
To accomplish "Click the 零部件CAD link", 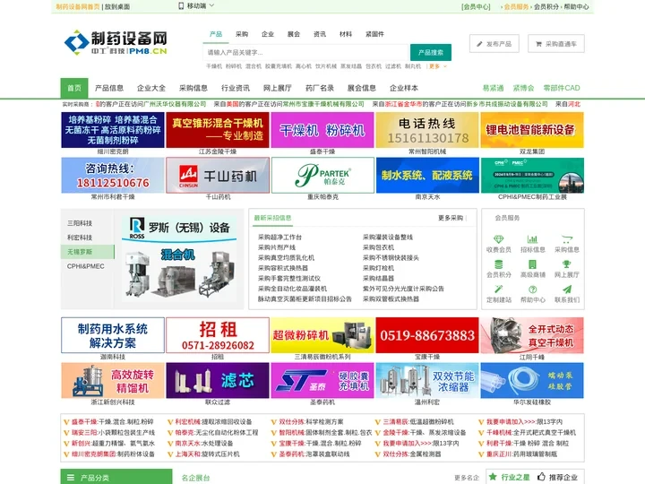I will [562, 88].
